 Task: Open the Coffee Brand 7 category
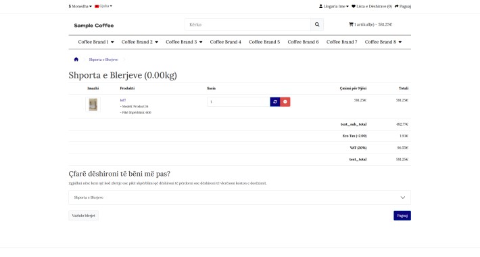(341, 42)
